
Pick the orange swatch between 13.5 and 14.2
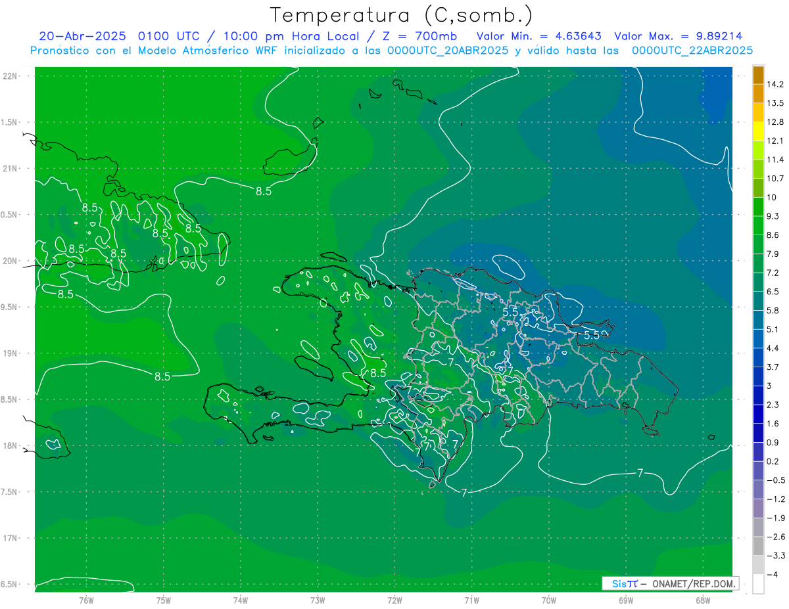[x=758, y=94]
